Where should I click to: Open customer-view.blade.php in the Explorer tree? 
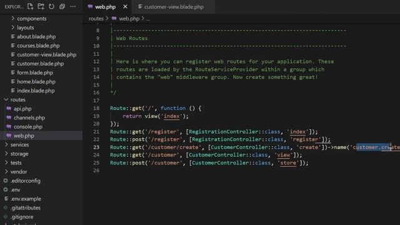coord(47,54)
